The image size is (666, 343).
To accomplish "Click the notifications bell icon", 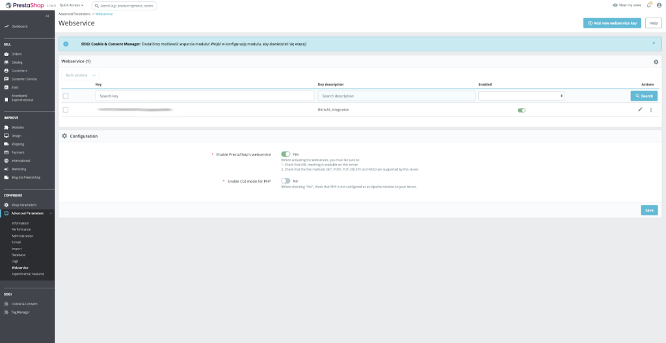I will tap(649, 5).
